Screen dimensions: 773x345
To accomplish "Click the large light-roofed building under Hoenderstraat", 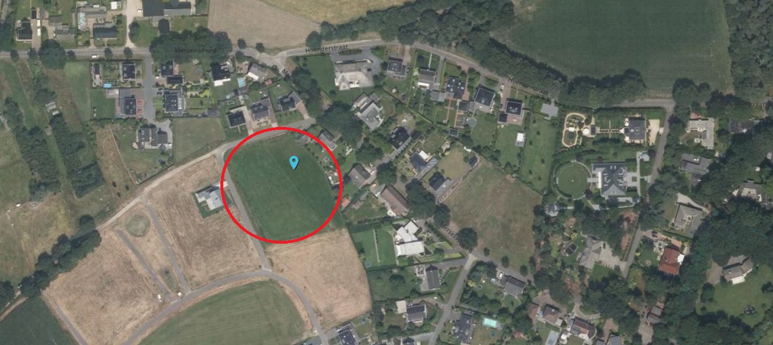I will click(x=354, y=75).
